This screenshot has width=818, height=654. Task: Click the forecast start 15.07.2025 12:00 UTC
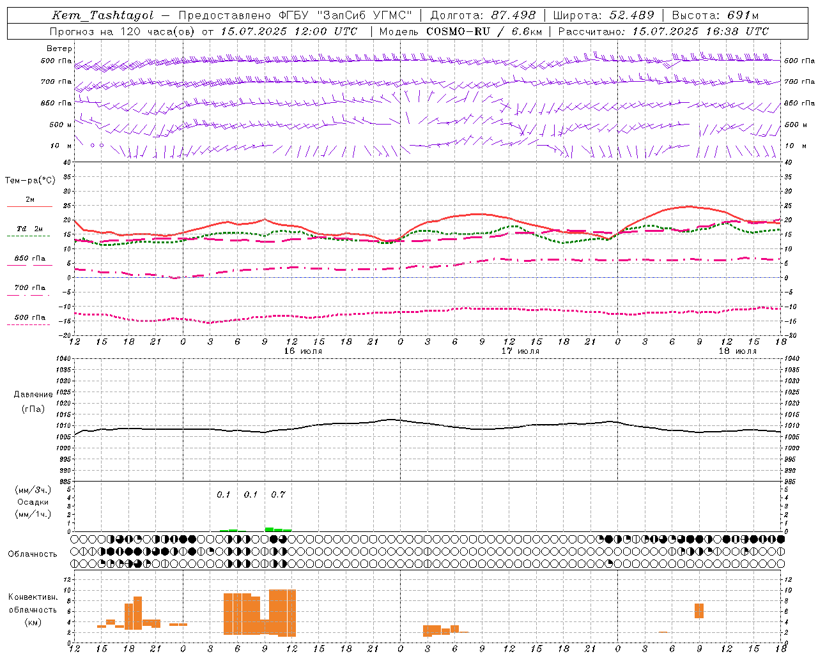[x=289, y=31]
